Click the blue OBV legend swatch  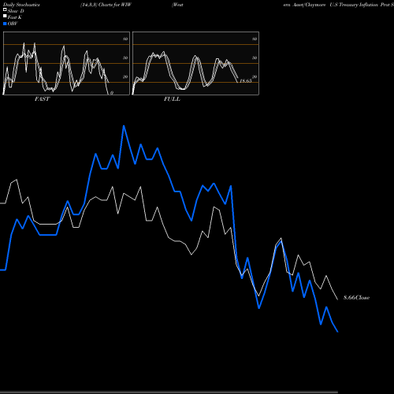coord(5,24)
